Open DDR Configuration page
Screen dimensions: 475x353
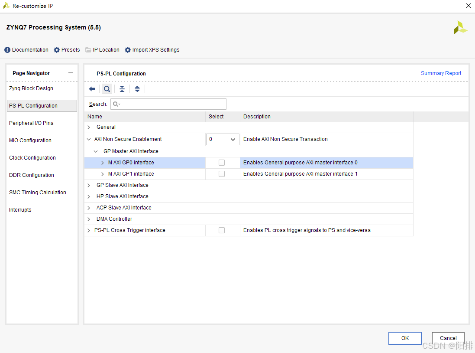(32, 175)
